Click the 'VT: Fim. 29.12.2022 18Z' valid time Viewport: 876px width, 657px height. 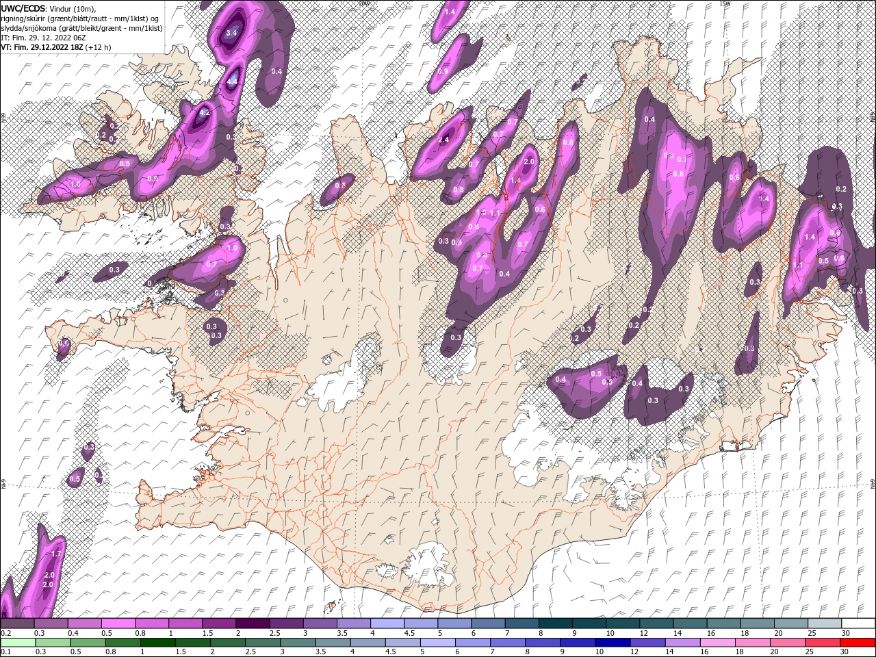click(42, 47)
